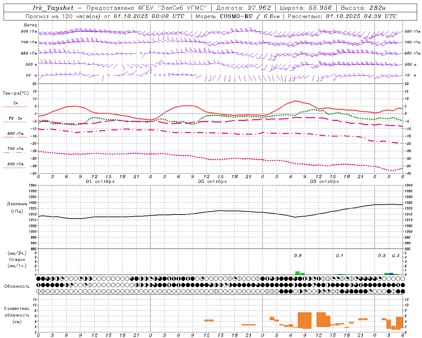Image resolution: width=422 pixels, height=338 pixels.
Task: Click the Td 2м dewpoint legend entry
Action: point(15,118)
